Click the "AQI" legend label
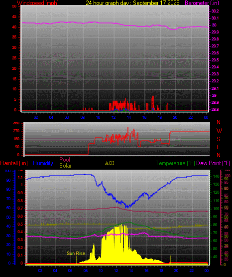 [x=110, y=163]
